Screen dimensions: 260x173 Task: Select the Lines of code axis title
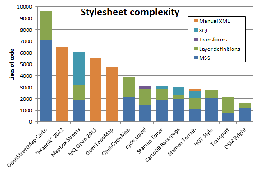pos(12,65)
